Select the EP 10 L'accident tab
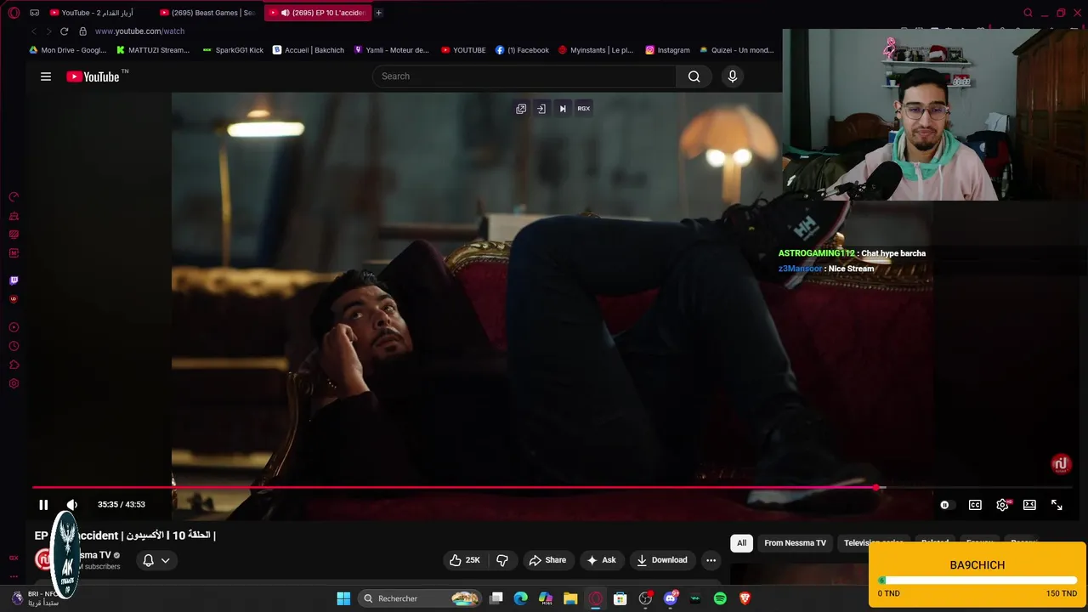 [319, 13]
